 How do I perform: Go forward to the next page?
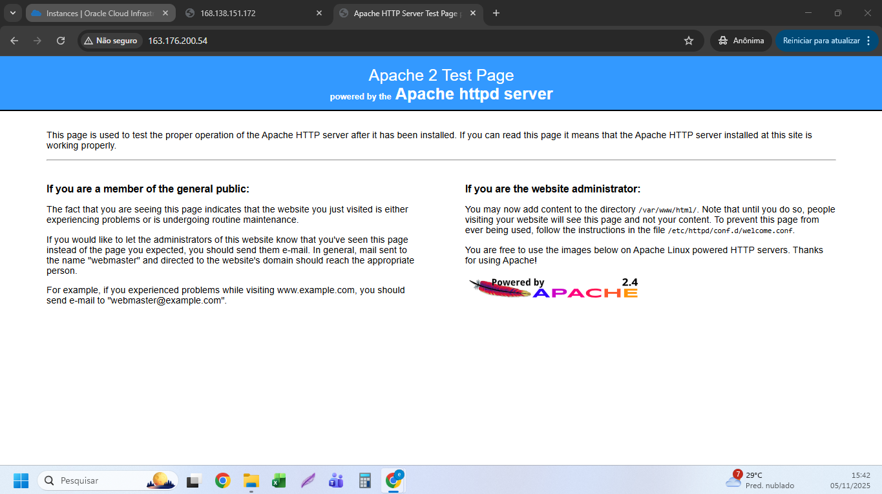coord(37,41)
